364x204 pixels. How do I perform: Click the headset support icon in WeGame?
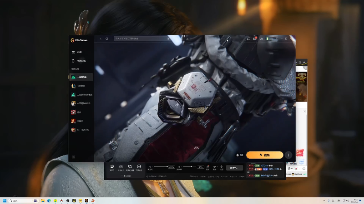tap(261, 39)
